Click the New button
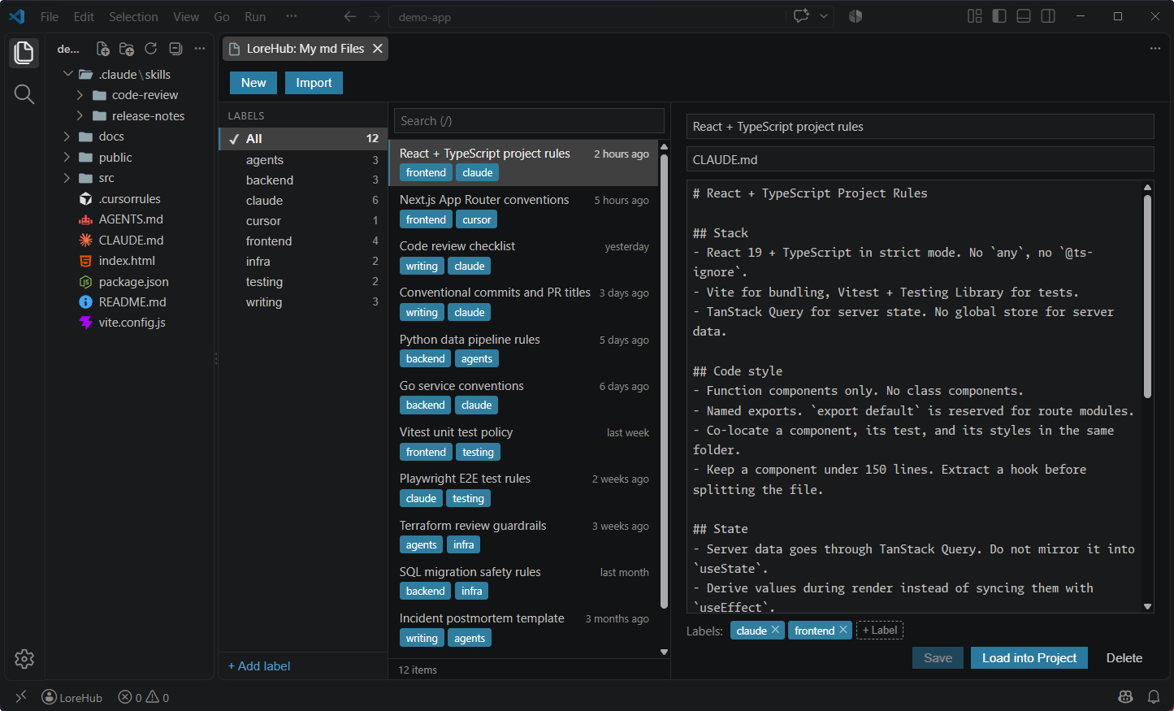 (253, 83)
